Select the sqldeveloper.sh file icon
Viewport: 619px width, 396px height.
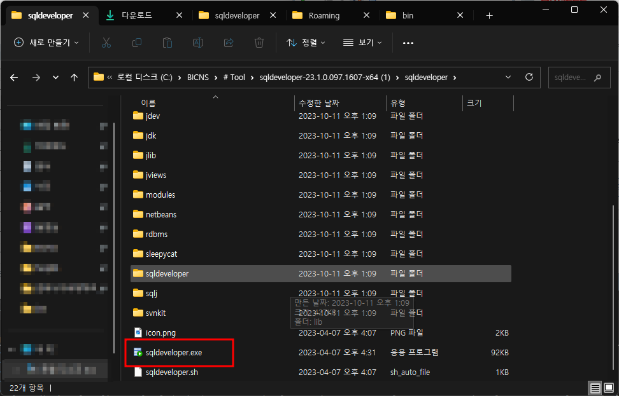(x=138, y=372)
